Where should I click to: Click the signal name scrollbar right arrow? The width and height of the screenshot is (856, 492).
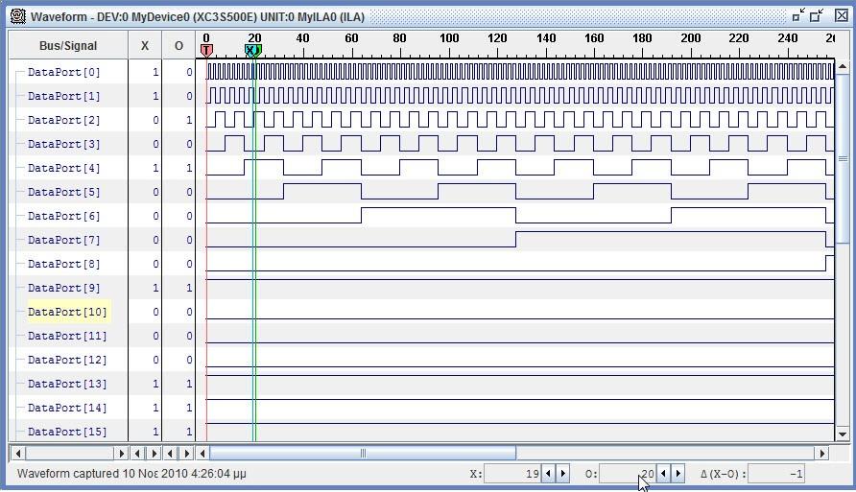point(121,454)
